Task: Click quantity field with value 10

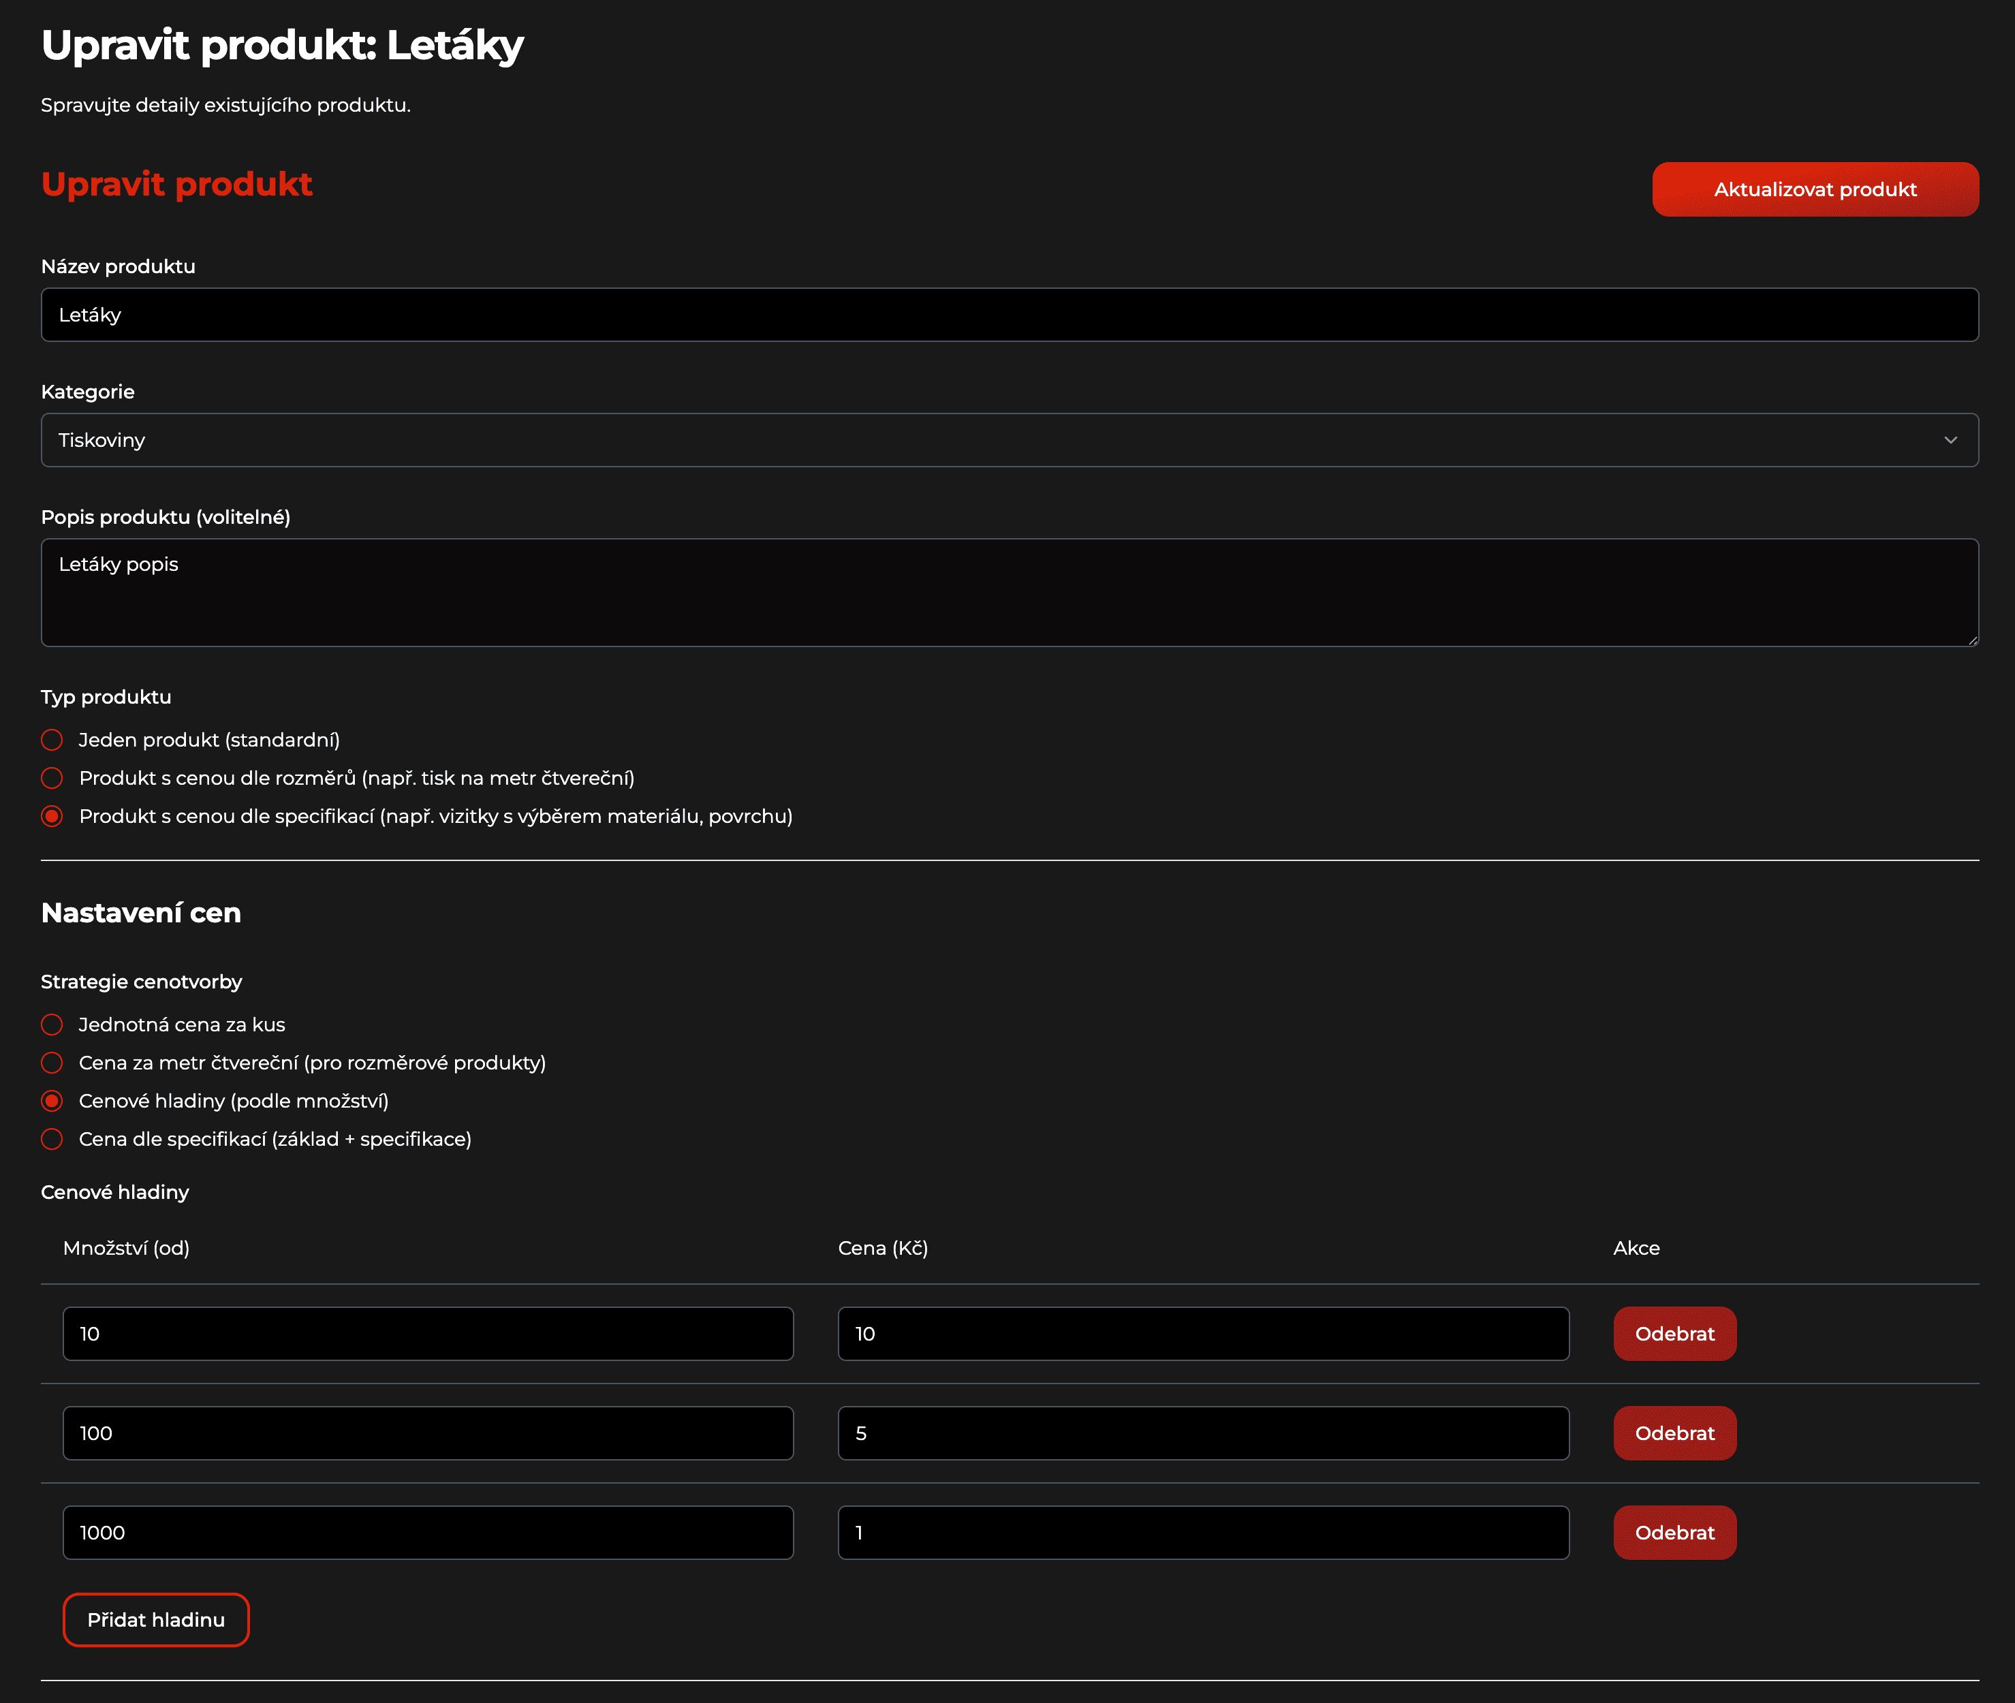Action: tap(428, 1333)
